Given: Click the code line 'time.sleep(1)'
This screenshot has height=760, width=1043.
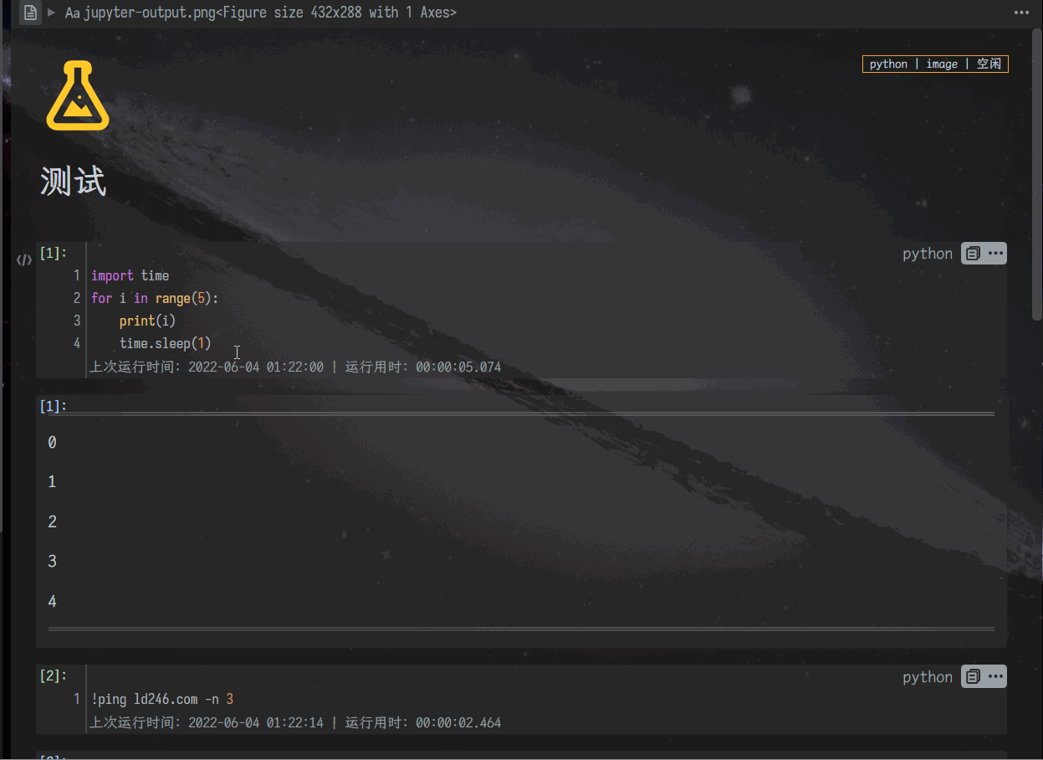Looking at the screenshot, I should 166,343.
